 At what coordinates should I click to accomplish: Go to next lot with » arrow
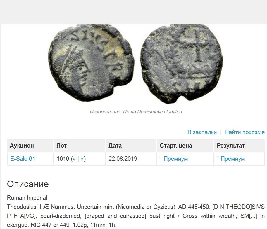pyautogui.click(x=82, y=159)
